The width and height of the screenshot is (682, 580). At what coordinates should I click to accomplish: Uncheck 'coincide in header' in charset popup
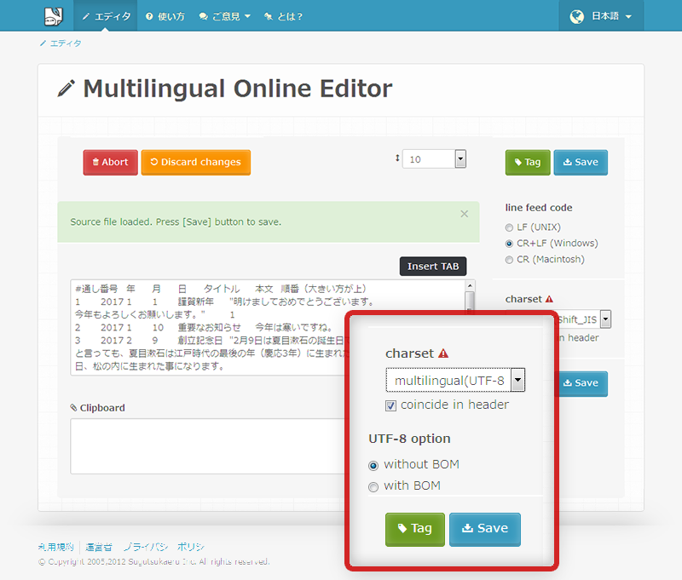point(390,406)
